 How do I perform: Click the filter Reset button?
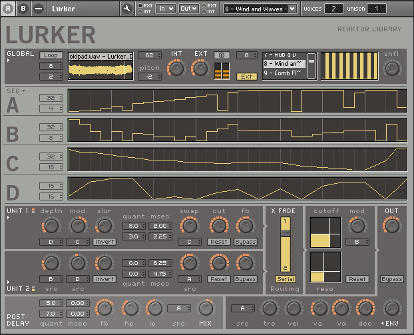[357, 279]
